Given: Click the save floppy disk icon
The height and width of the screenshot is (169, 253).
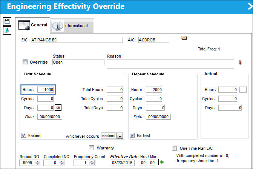Looking at the screenshot, I should point(7,21).
